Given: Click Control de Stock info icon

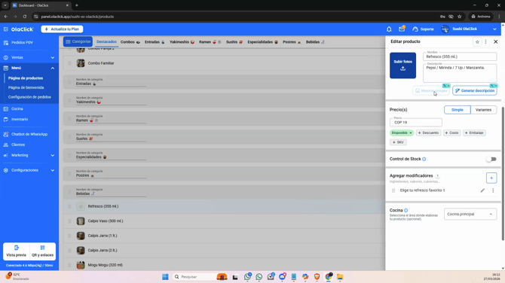Looking at the screenshot, I should pos(424,160).
